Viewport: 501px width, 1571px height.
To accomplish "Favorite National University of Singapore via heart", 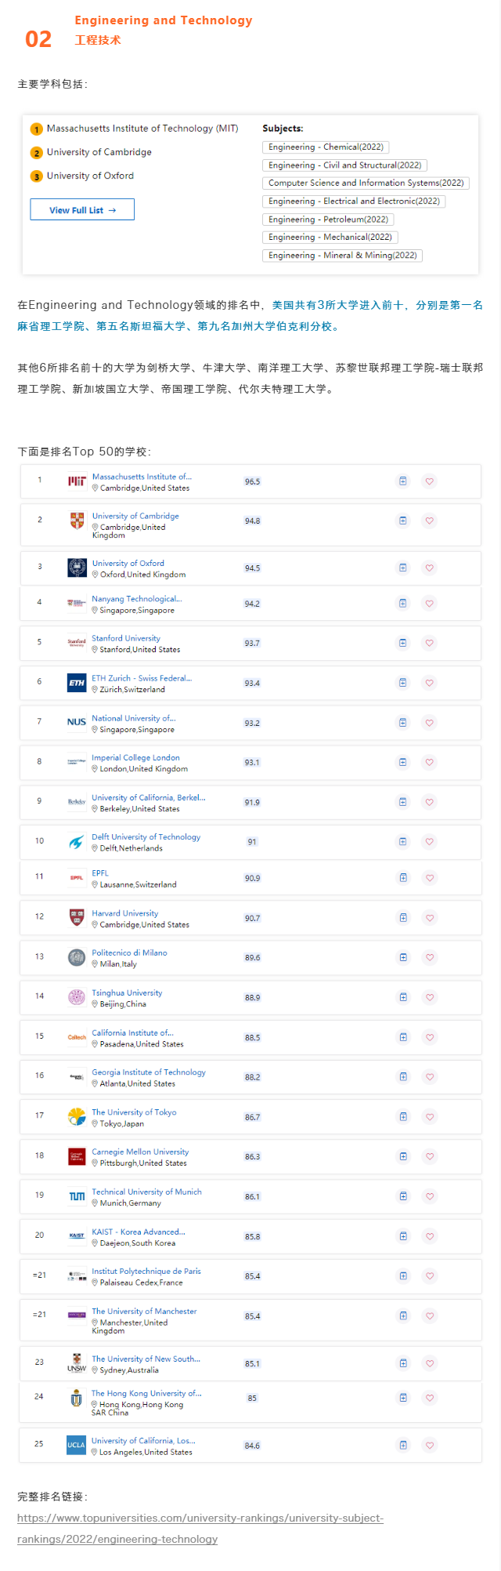I will pos(429,723).
